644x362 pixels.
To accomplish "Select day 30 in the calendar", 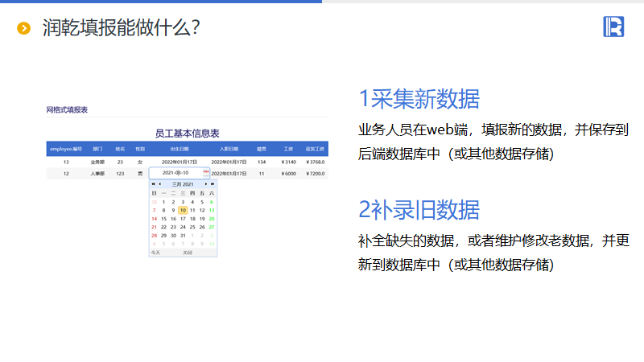I will pyautogui.click(x=173, y=236).
